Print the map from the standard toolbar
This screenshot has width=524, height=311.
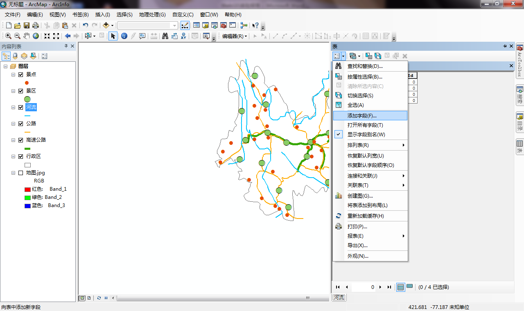click(36, 25)
